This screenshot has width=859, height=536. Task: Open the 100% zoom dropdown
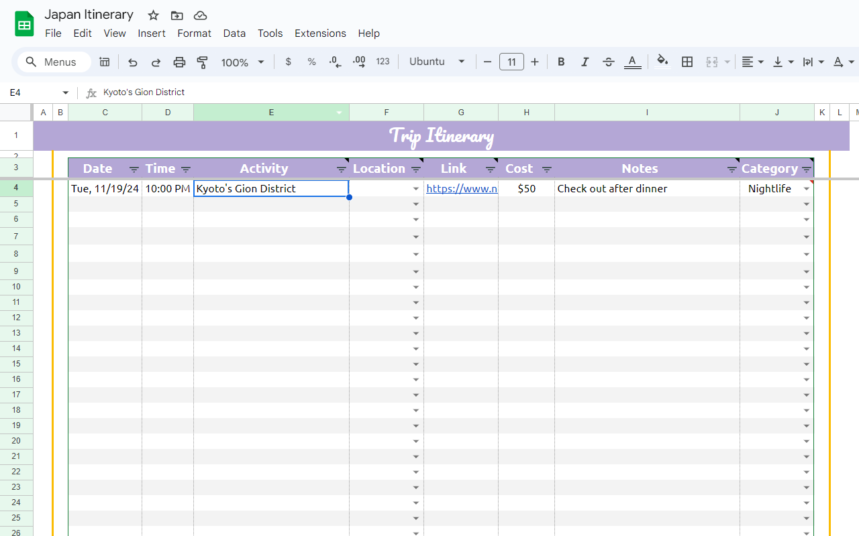(242, 62)
